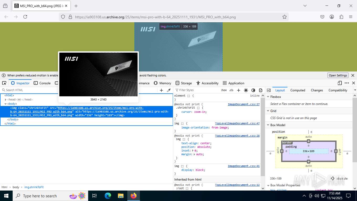Collapse the Box Model Properties section
Image resolution: width=357 pixels, height=201 pixels.
268,185
